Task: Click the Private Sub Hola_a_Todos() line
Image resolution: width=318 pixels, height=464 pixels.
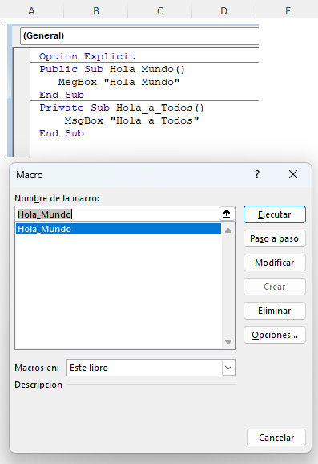Action: coord(122,108)
